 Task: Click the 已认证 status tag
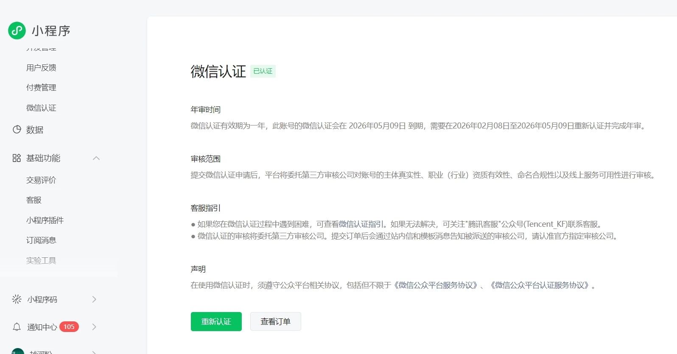(263, 71)
